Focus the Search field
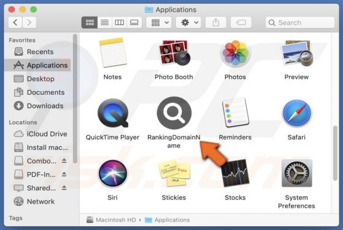Image resolution: width=343 pixels, height=230 pixels. click(300, 23)
